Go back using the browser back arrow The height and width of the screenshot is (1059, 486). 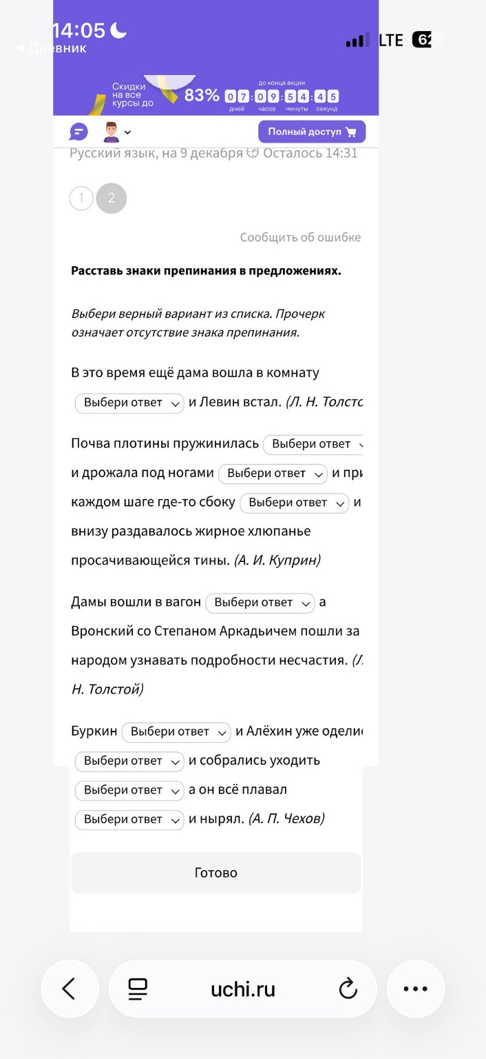70,988
